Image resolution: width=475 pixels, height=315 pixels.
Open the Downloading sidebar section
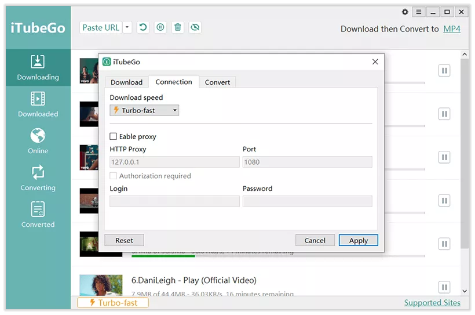coord(38,68)
